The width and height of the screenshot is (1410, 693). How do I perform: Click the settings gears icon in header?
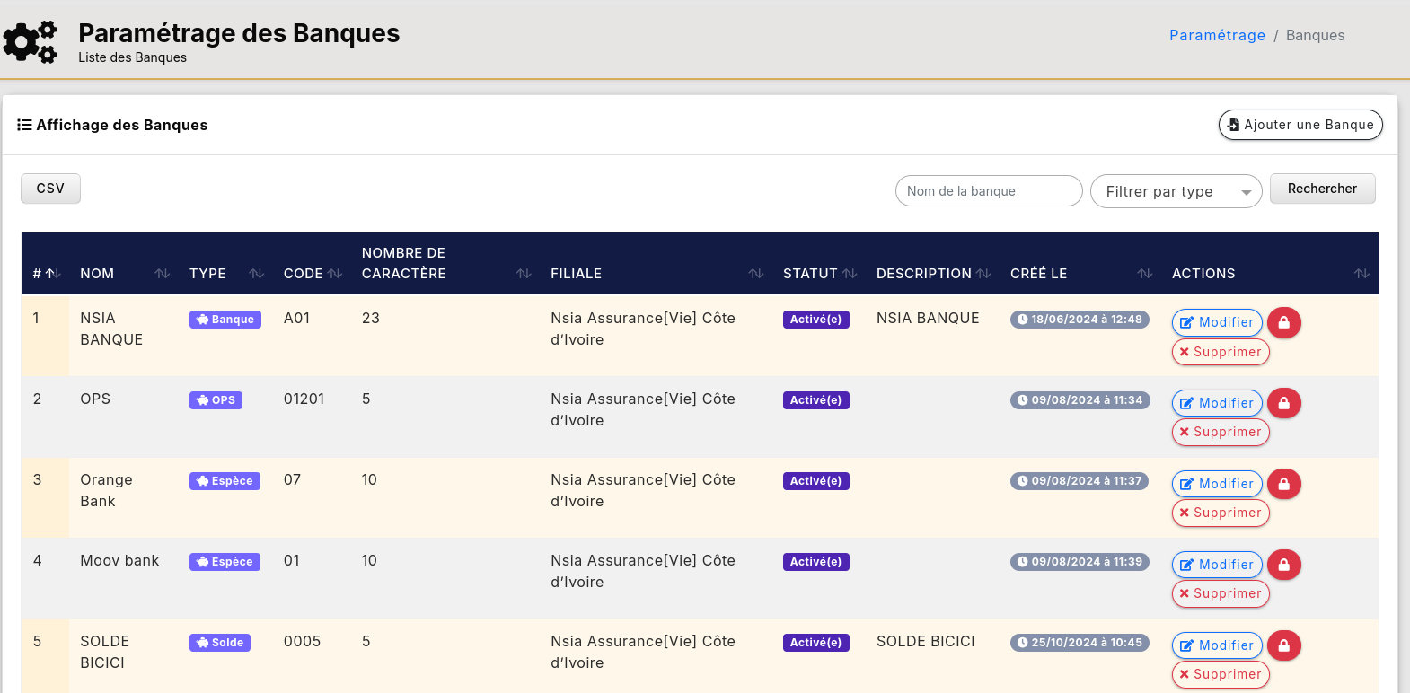pyautogui.click(x=31, y=42)
